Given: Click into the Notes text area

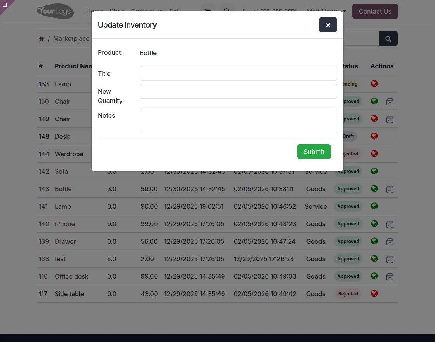Looking at the screenshot, I should pyautogui.click(x=238, y=120).
